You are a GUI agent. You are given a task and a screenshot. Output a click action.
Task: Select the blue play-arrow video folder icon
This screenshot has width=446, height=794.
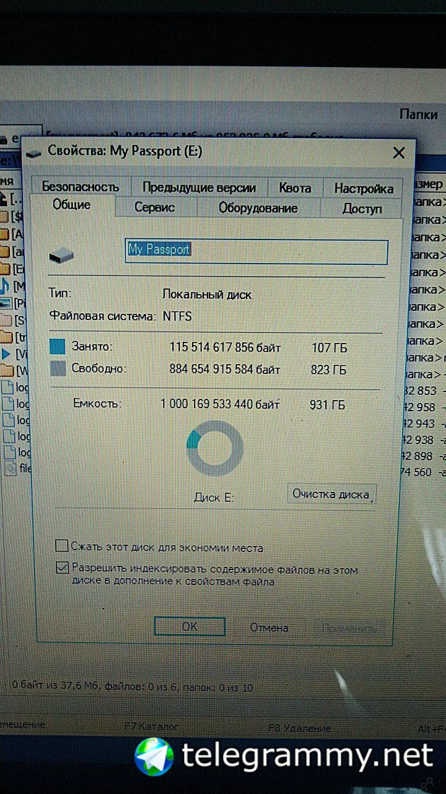pos(6,355)
